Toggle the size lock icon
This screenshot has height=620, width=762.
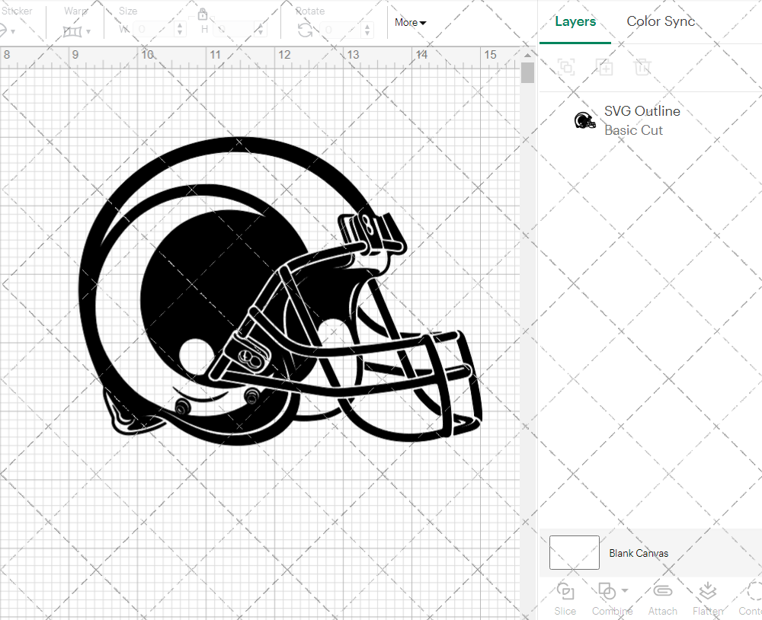pyautogui.click(x=203, y=14)
